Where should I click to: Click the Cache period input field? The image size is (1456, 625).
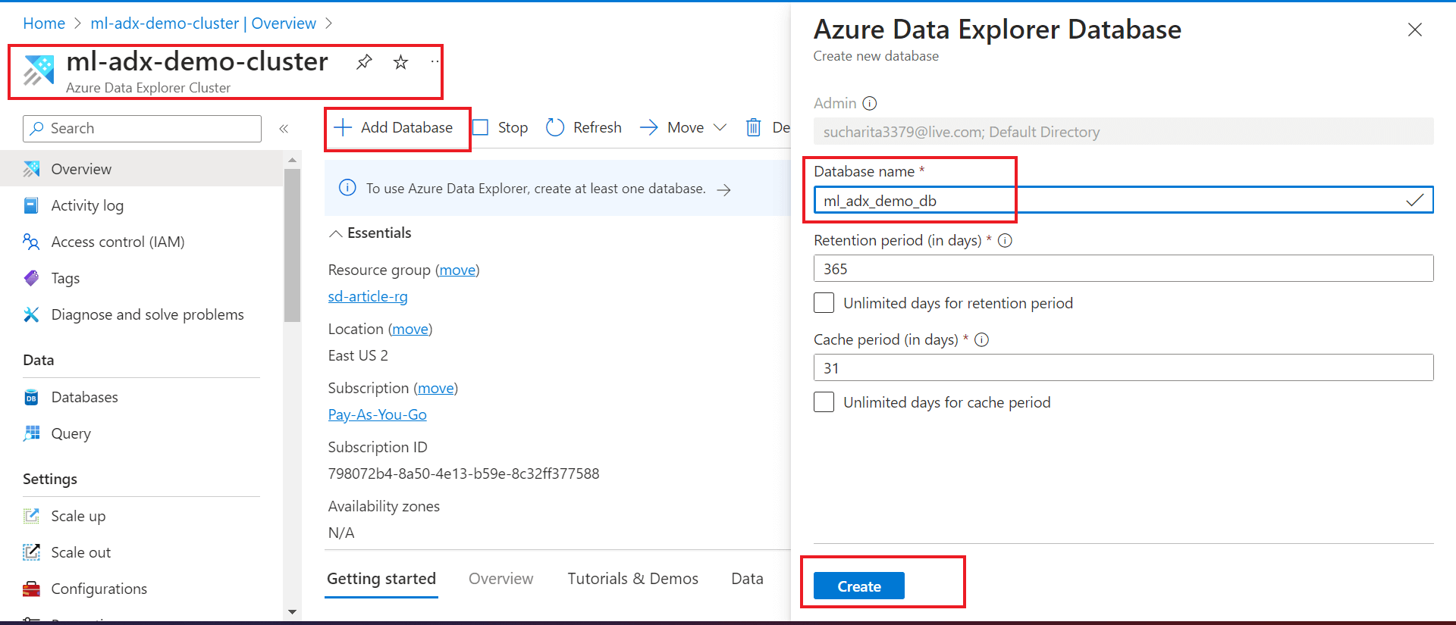pos(1122,368)
